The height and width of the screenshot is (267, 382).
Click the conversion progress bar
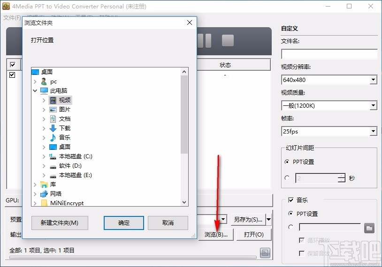point(133,257)
